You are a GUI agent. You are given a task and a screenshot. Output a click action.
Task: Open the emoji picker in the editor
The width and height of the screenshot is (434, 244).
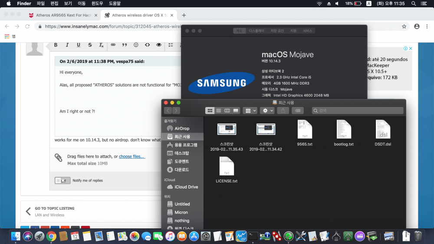coord(136,45)
